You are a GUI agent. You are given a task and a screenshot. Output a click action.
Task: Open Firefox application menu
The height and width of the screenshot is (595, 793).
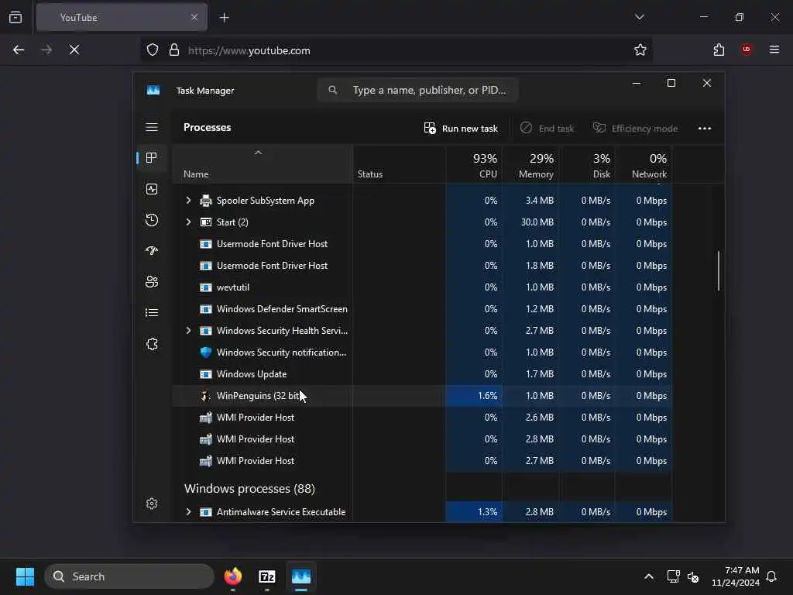click(774, 50)
